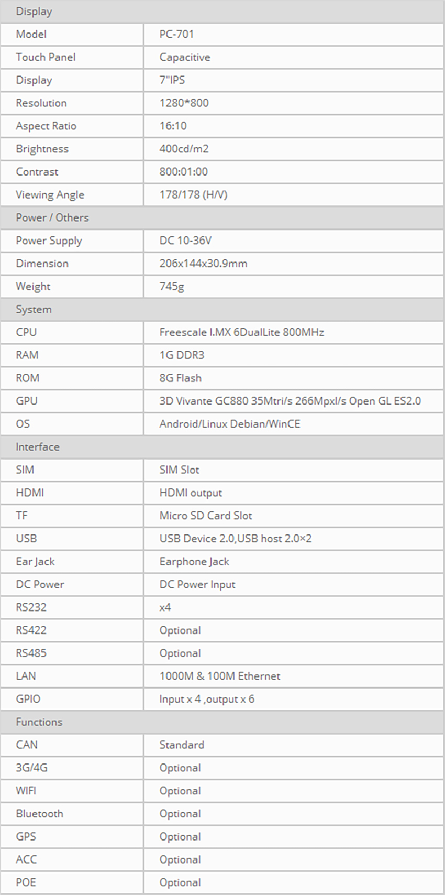
Task: Click the Power / Others section header
Action: [x=52, y=217]
